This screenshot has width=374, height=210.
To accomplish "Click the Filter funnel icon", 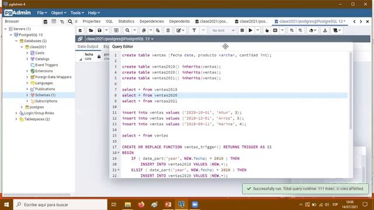I will (x=194, y=30).
